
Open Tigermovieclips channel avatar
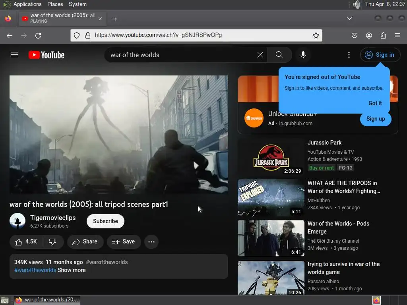tap(17, 221)
